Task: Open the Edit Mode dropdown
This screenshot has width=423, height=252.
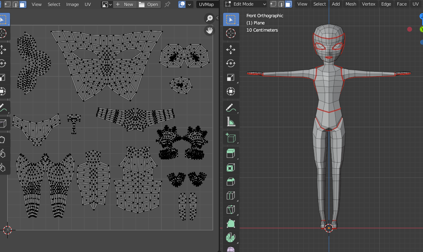Action: click(246, 4)
